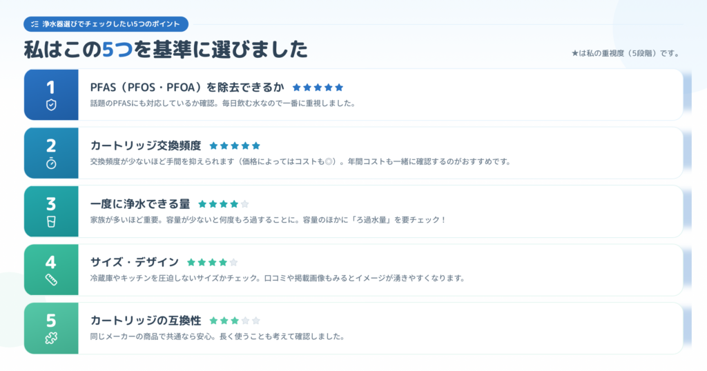Click the description text about 年間コスト
The image size is (707, 371).
click(x=300, y=161)
